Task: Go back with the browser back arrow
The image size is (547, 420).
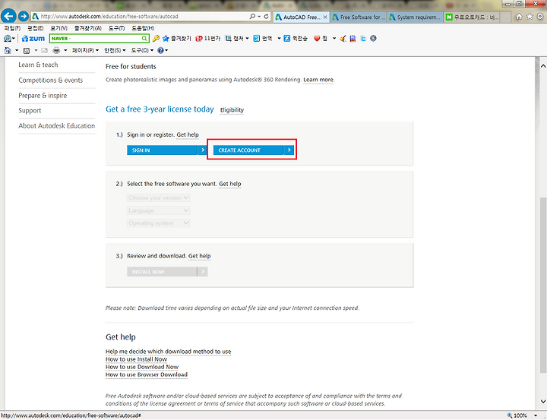Action: click(x=8, y=16)
